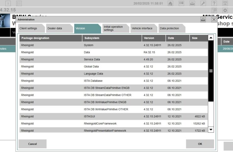Screen dimensions: 233x152
Task: Click the dual-window icon beside home
Action: click(181, 3)
